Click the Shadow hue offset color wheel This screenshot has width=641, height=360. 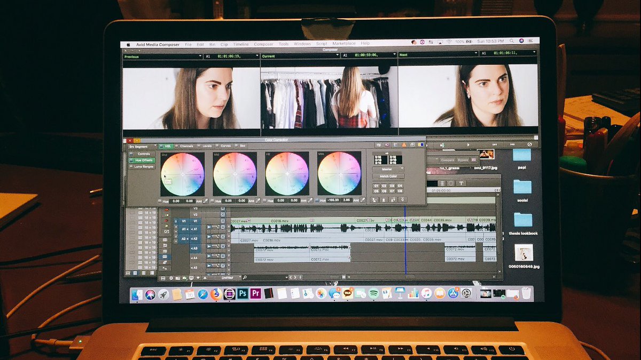[x=183, y=174]
